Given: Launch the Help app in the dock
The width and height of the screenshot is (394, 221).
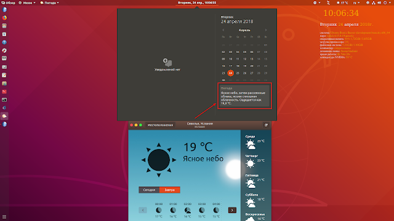Looking at the screenshot, I should tap(4, 42).
